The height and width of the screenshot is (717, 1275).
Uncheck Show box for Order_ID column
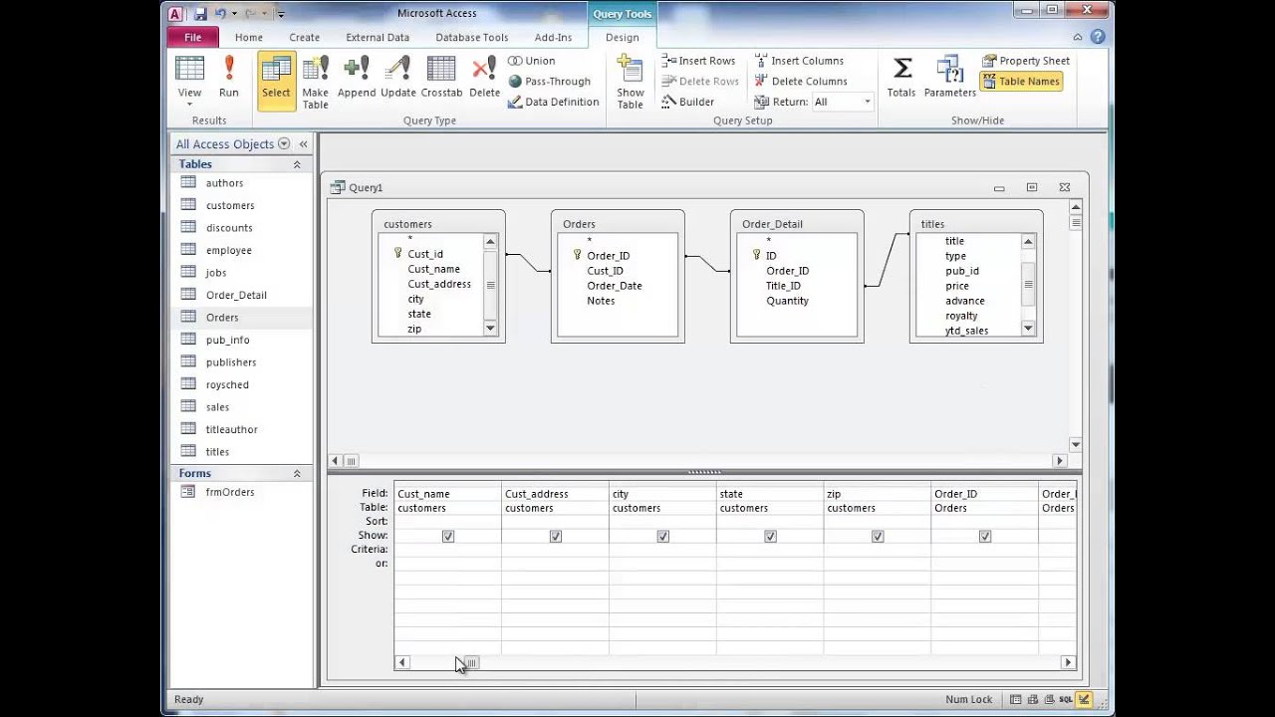[x=985, y=536]
